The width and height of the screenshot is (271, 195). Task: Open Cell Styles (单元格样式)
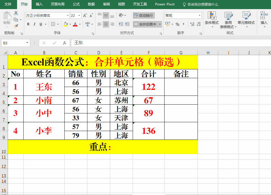(x=246, y=19)
